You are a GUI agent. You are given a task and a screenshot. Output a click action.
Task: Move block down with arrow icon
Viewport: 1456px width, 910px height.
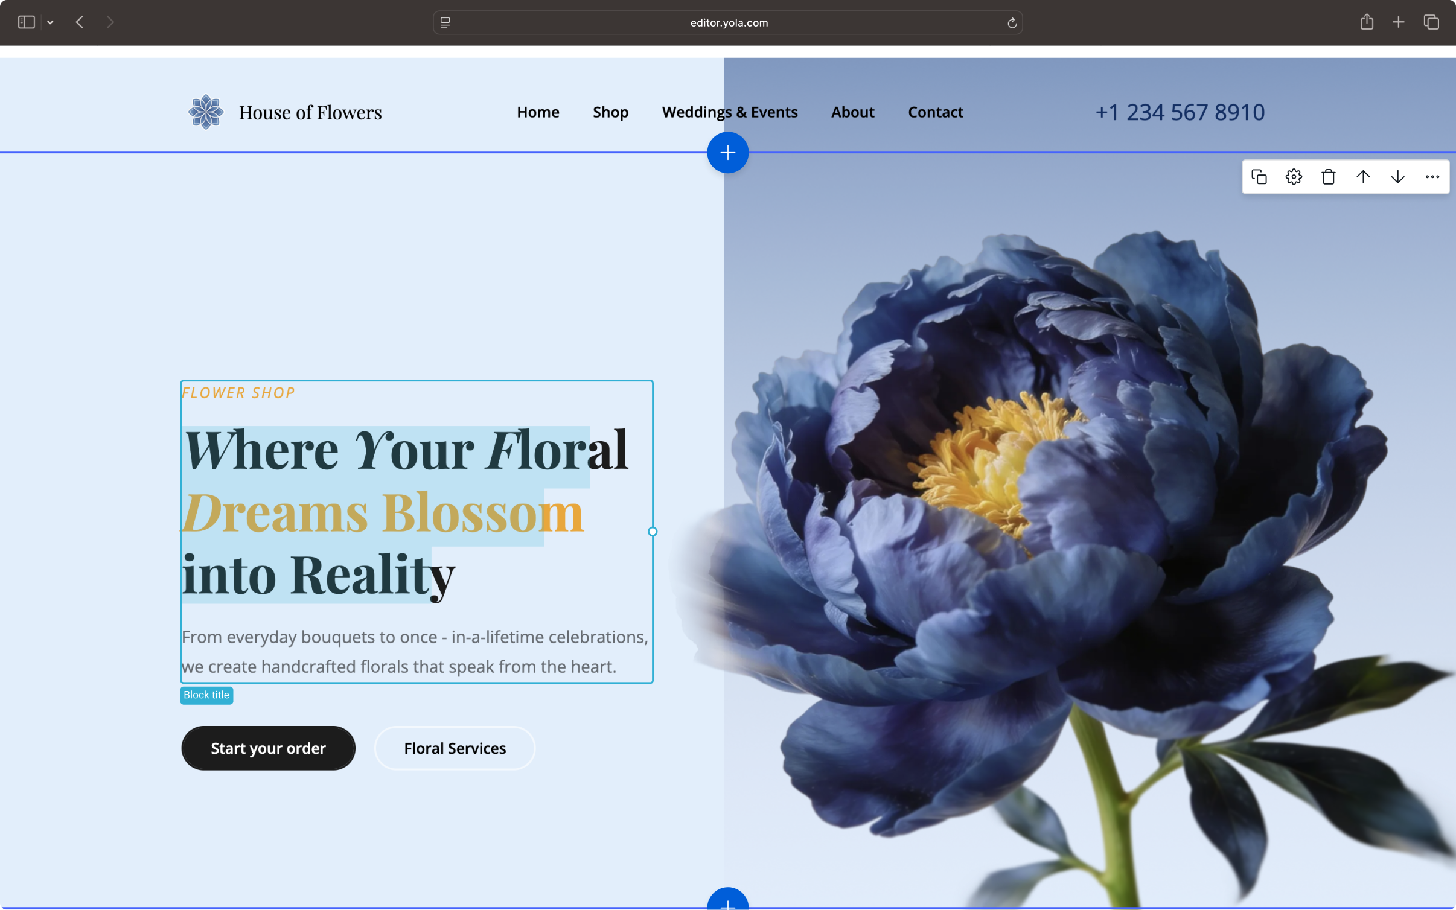[x=1397, y=177]
